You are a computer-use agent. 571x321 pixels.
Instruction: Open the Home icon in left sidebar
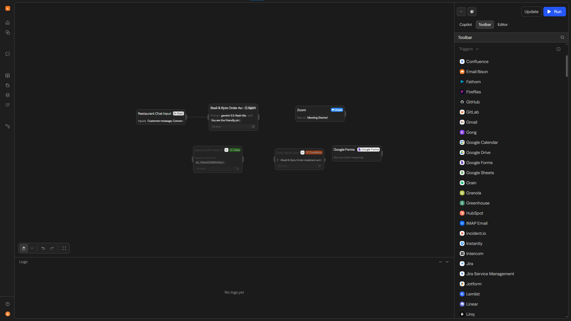8,23
